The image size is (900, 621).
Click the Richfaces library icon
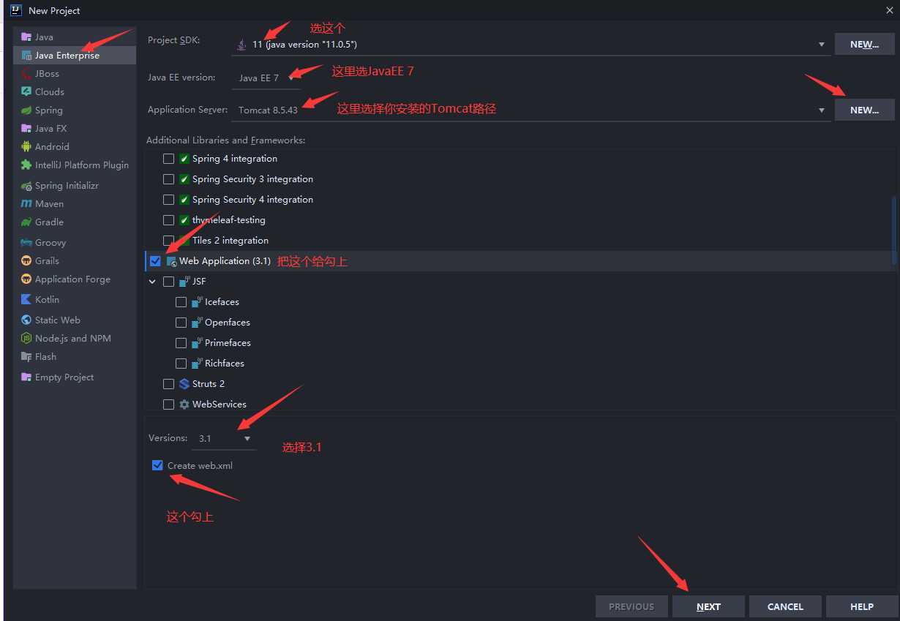click(197, 364)
